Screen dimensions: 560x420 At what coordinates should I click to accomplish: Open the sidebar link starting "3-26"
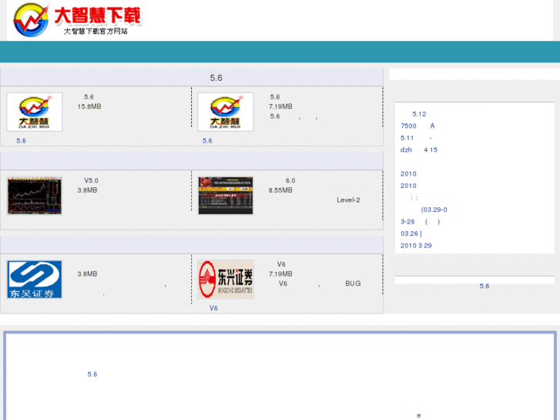(421, 222)
